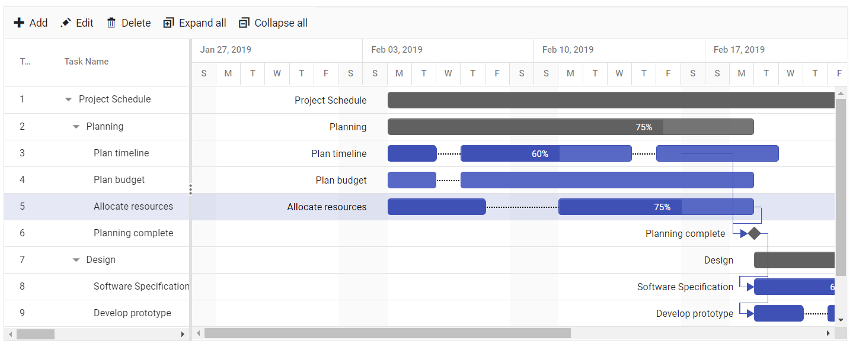Click the Expand all icon
The image size is (853, 350).
[x=168, y=23]
